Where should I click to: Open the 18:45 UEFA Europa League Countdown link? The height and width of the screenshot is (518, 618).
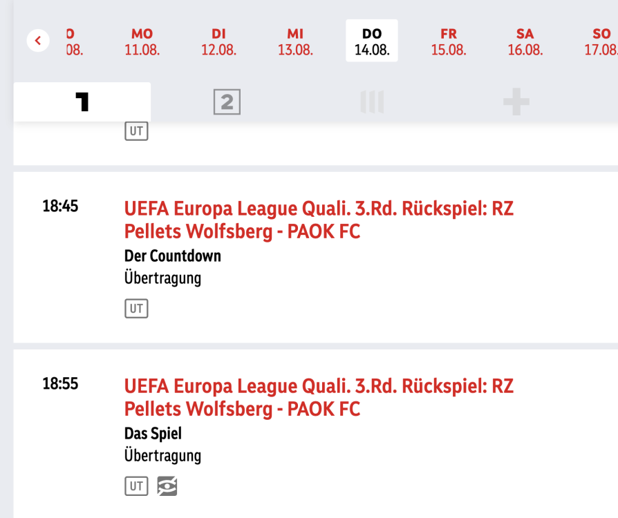pos(319,220)
